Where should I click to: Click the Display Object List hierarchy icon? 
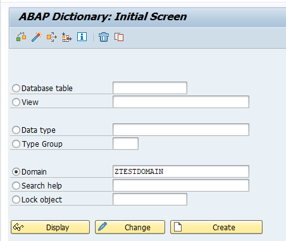coord(67,37)
